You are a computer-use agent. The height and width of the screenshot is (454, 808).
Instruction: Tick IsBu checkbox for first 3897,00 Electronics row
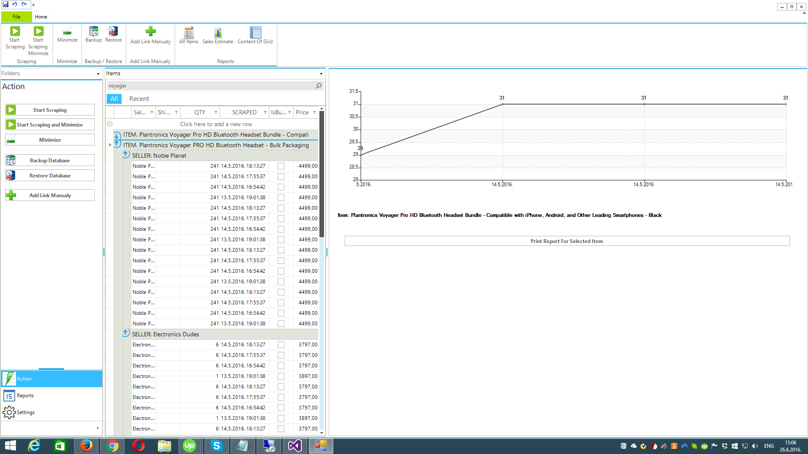(281, 376)
